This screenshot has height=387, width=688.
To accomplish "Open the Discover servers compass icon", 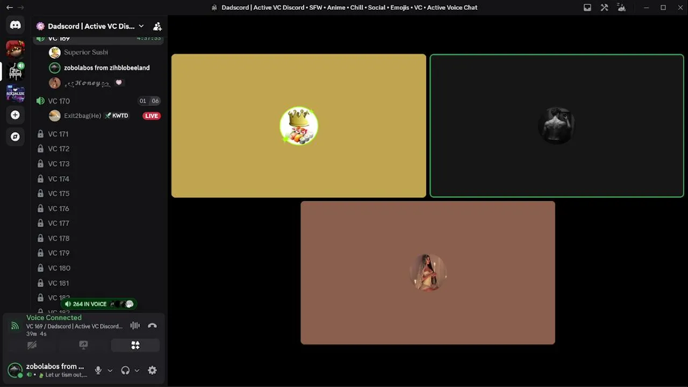I will point(15,137).
